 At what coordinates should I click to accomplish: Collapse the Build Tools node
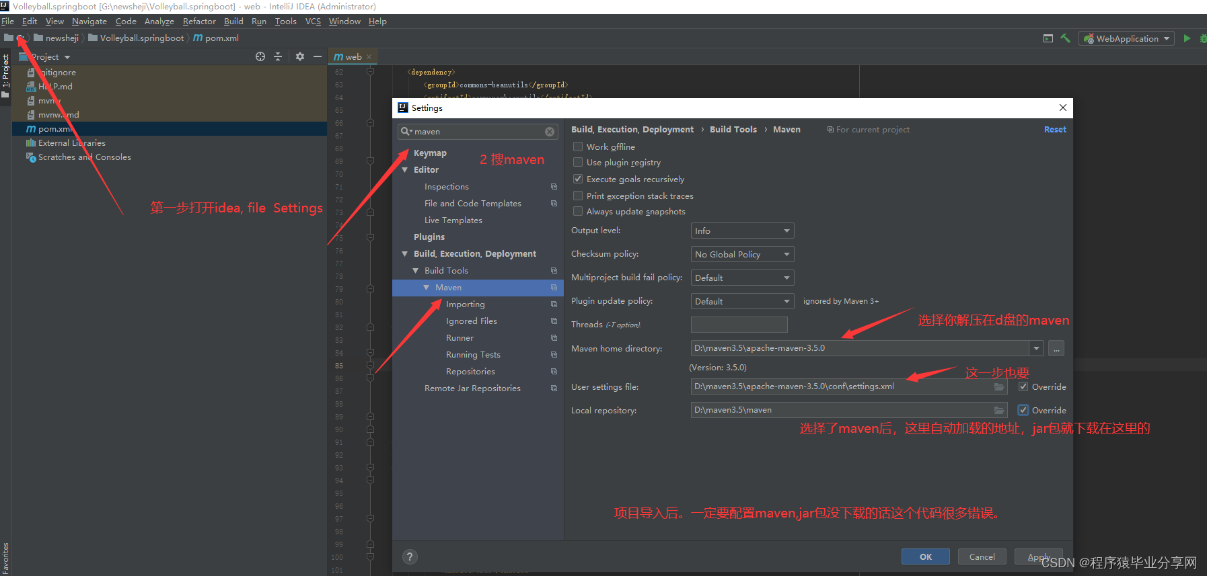click(416, 271)
